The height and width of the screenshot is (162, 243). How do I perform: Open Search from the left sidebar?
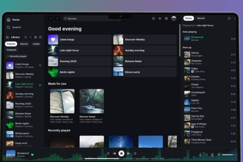coord(14,27)
